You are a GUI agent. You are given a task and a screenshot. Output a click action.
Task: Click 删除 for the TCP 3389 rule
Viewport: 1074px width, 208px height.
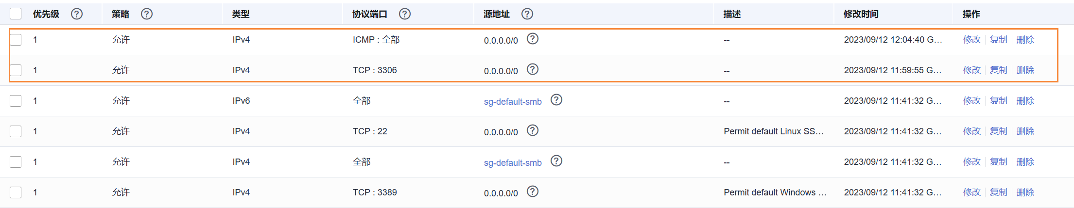pyautogui.click(x=1025, y=192)
